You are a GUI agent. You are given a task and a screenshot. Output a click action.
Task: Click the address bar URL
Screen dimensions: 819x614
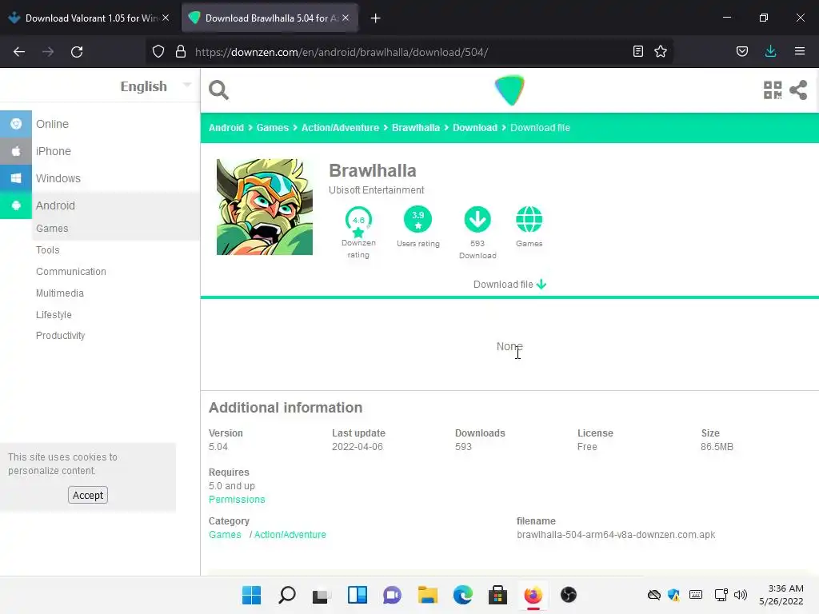coord(342,52)
